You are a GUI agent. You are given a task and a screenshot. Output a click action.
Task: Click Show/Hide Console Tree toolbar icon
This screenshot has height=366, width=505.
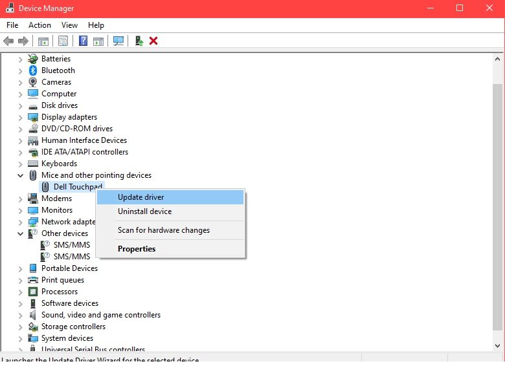pyautogui.click(x=43, y=41)
